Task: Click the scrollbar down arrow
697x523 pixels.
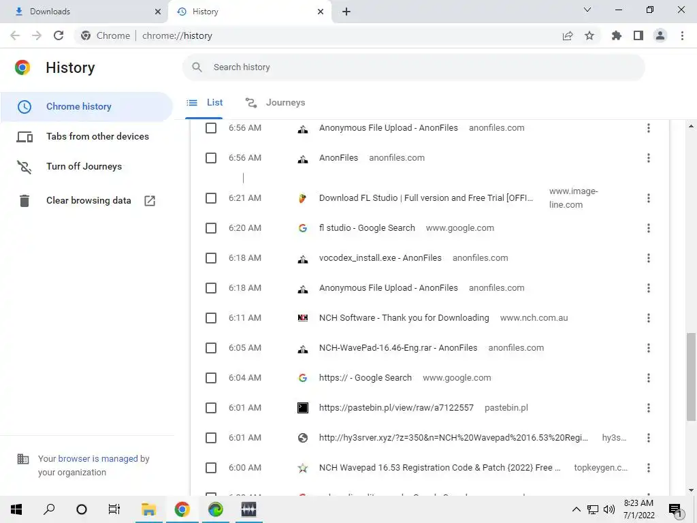Action: coord(691,490)
